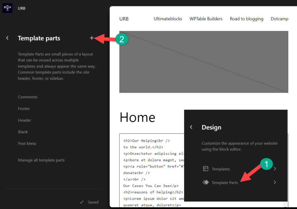Click the Dotcamp navigation link
Screen dimensions: 297x209
click(279, 19)
